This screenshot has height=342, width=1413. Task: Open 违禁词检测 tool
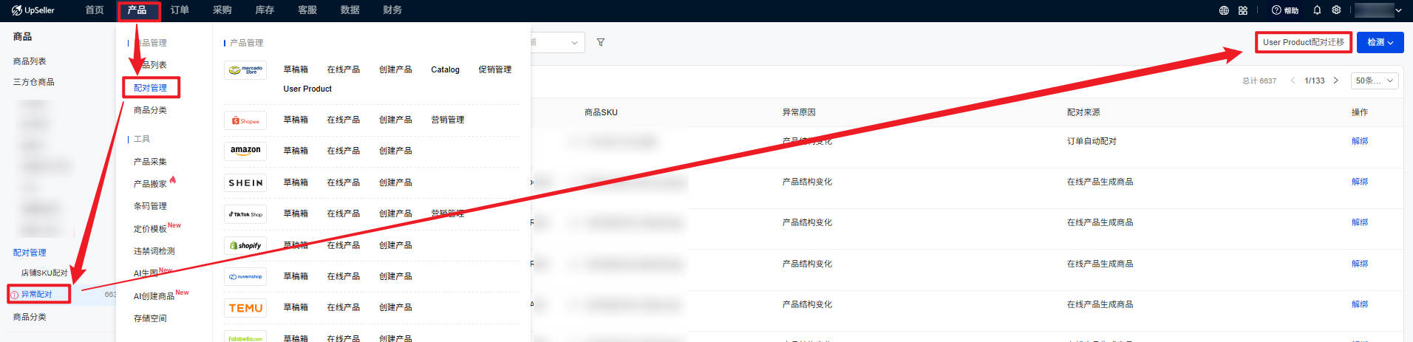pyautogui.click(x=154, y=251)
